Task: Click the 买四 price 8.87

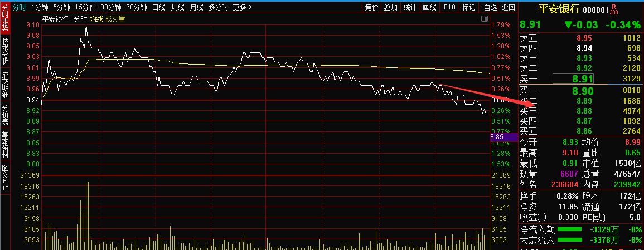Action: 585,121
